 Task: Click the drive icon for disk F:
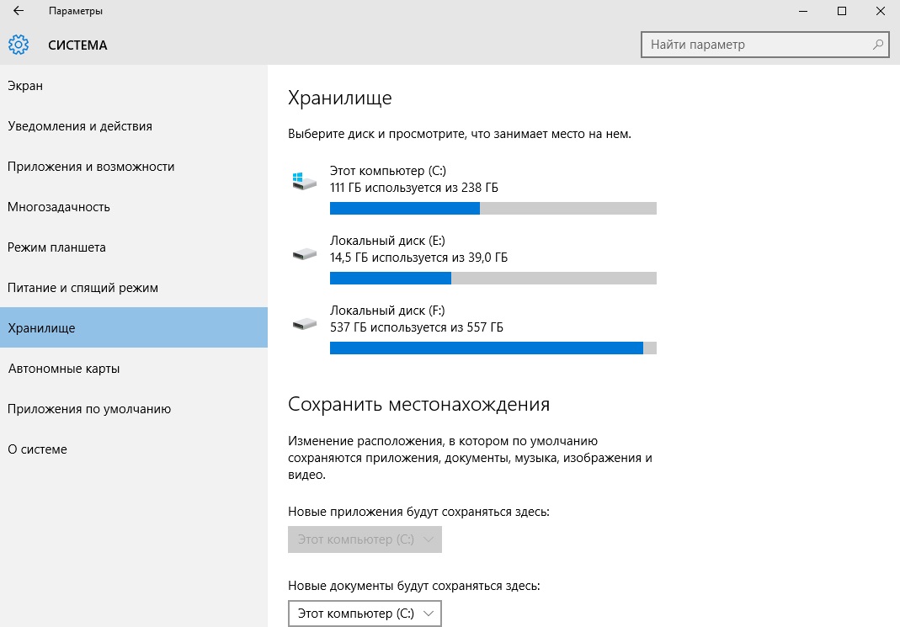point(304,324)
